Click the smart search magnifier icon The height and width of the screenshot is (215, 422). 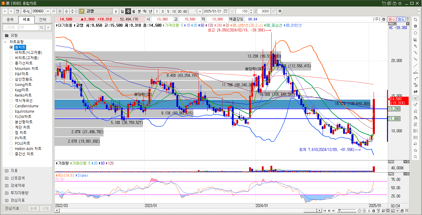tap(42, 27)
